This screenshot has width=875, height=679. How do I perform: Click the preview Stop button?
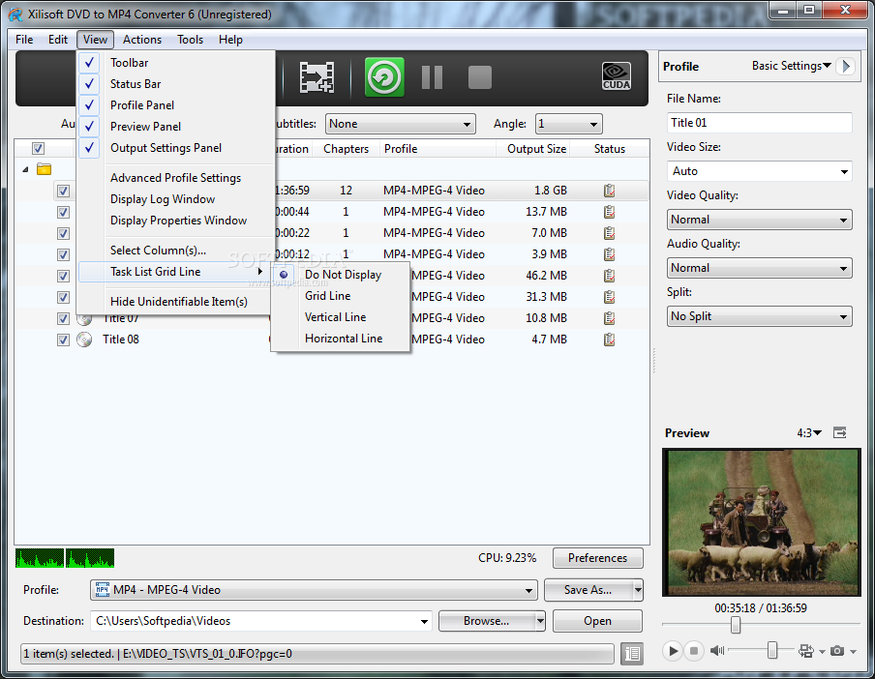pos(694,651)
